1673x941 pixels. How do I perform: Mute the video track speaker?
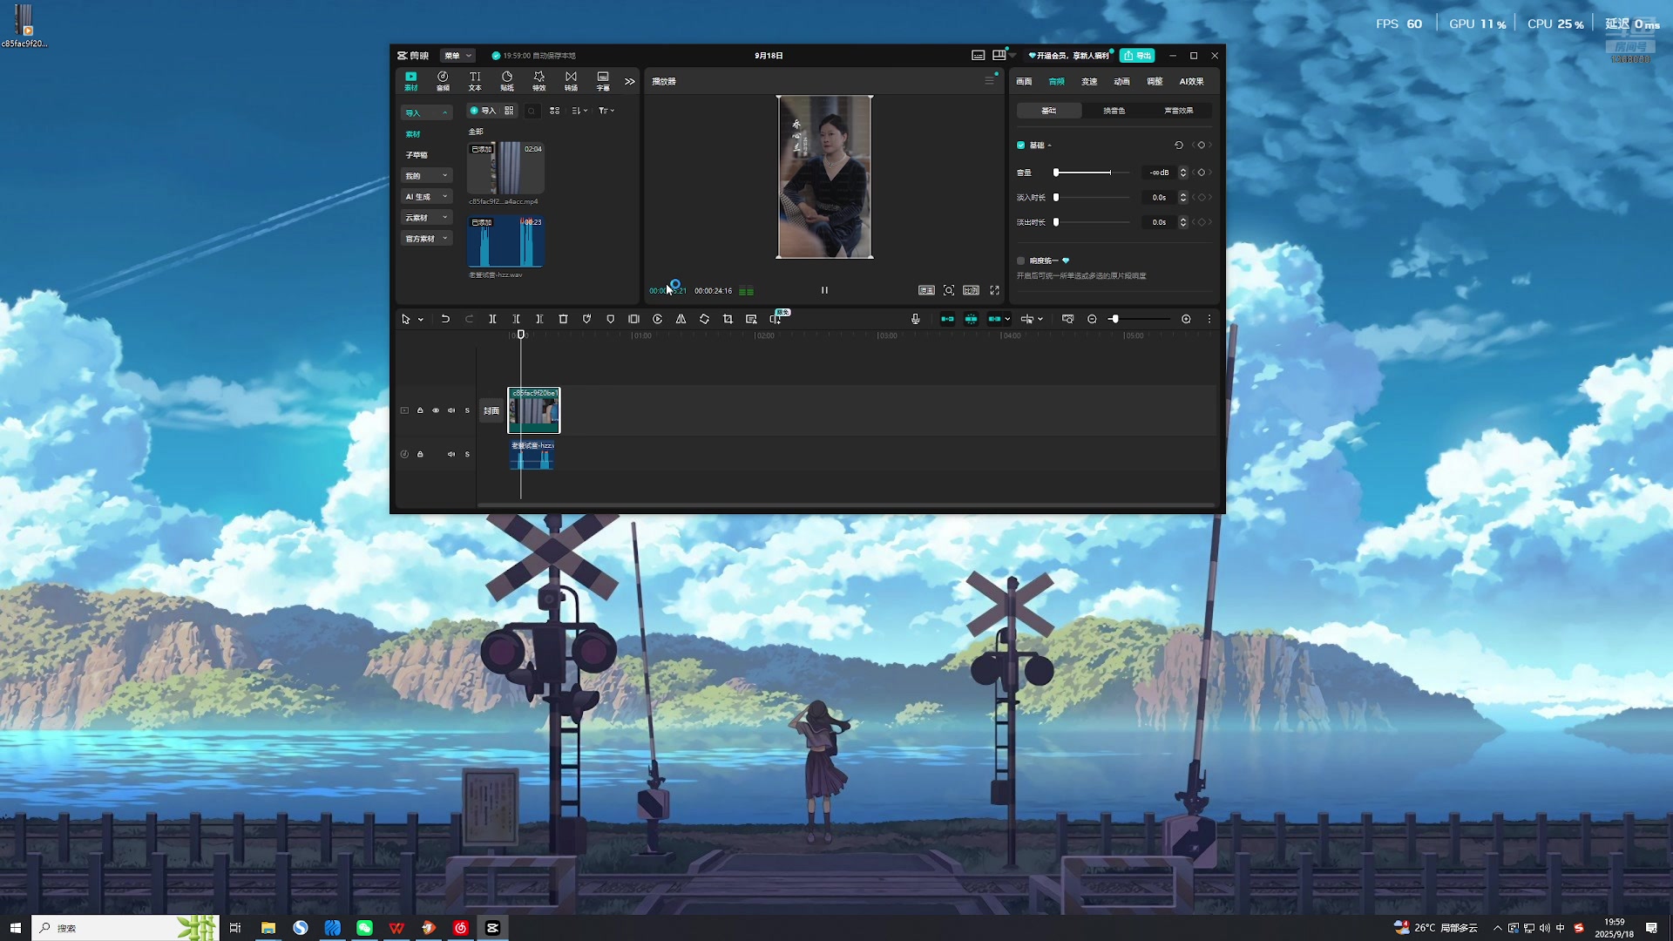(451, 410)
